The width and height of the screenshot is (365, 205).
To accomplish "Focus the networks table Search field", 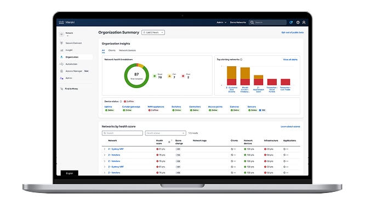I will [x=122, y=133].
